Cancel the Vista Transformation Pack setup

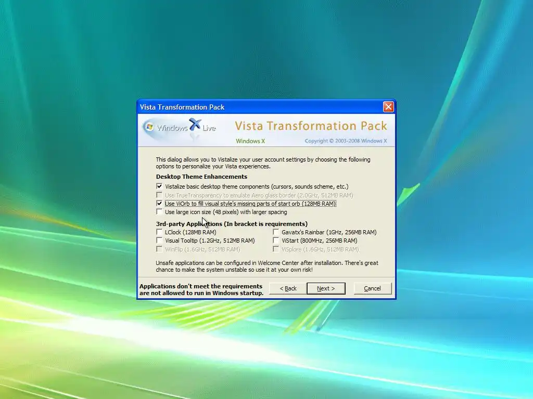tap(373, 288)
